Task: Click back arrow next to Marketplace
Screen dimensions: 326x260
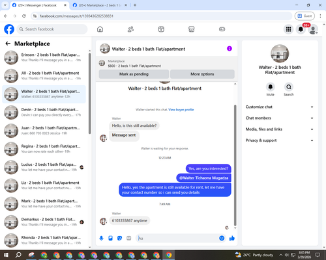Action: 8,44
